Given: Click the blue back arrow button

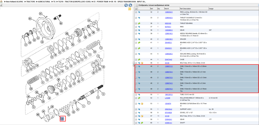Looking at the screenshot, I should [x=126, y=5].
